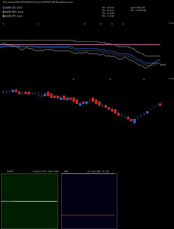The height and width of the screenshot is (229, 174).
Task: Click the 'Pre H: 0.41' value
Action: pyautogui.click(x=108, y=10)
